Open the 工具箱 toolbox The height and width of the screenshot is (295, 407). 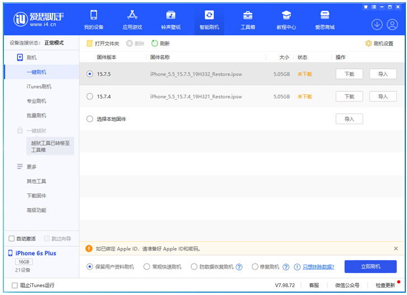click(247, 20)
